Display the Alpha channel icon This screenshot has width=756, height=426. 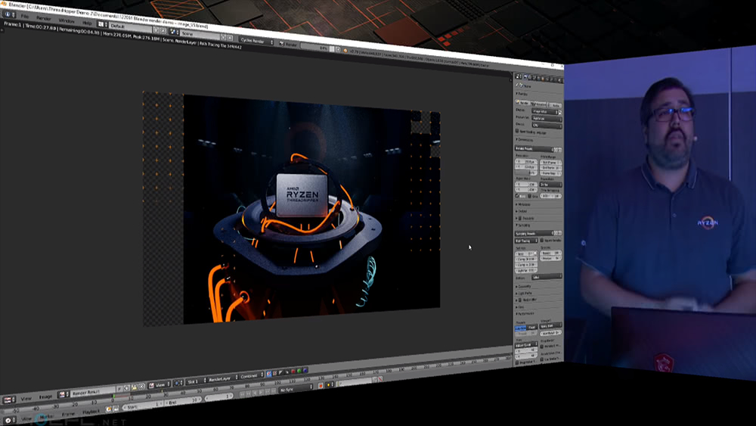280,372
